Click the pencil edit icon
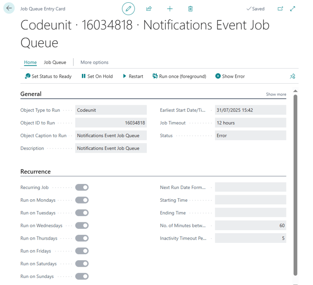Screen dimensions: 313x285 pos(128,8)
